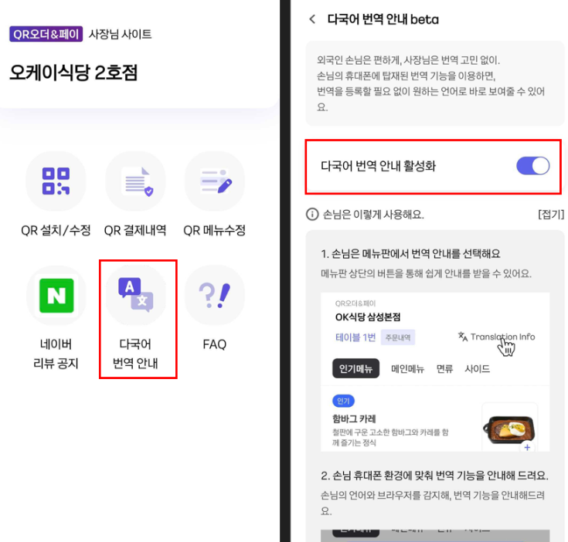Disable the 다국어 번역 안내 활성화 toggle
Screen dimensions: 568x542
pos(532,166)
